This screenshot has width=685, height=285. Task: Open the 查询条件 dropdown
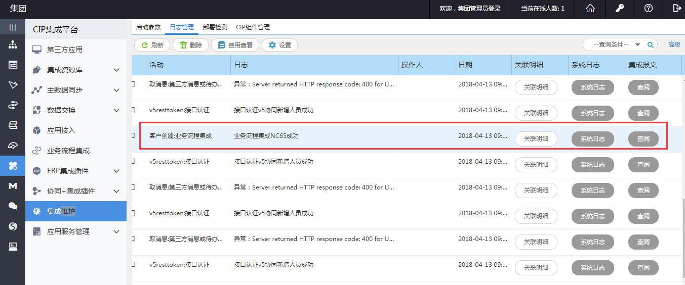(637, 45)
